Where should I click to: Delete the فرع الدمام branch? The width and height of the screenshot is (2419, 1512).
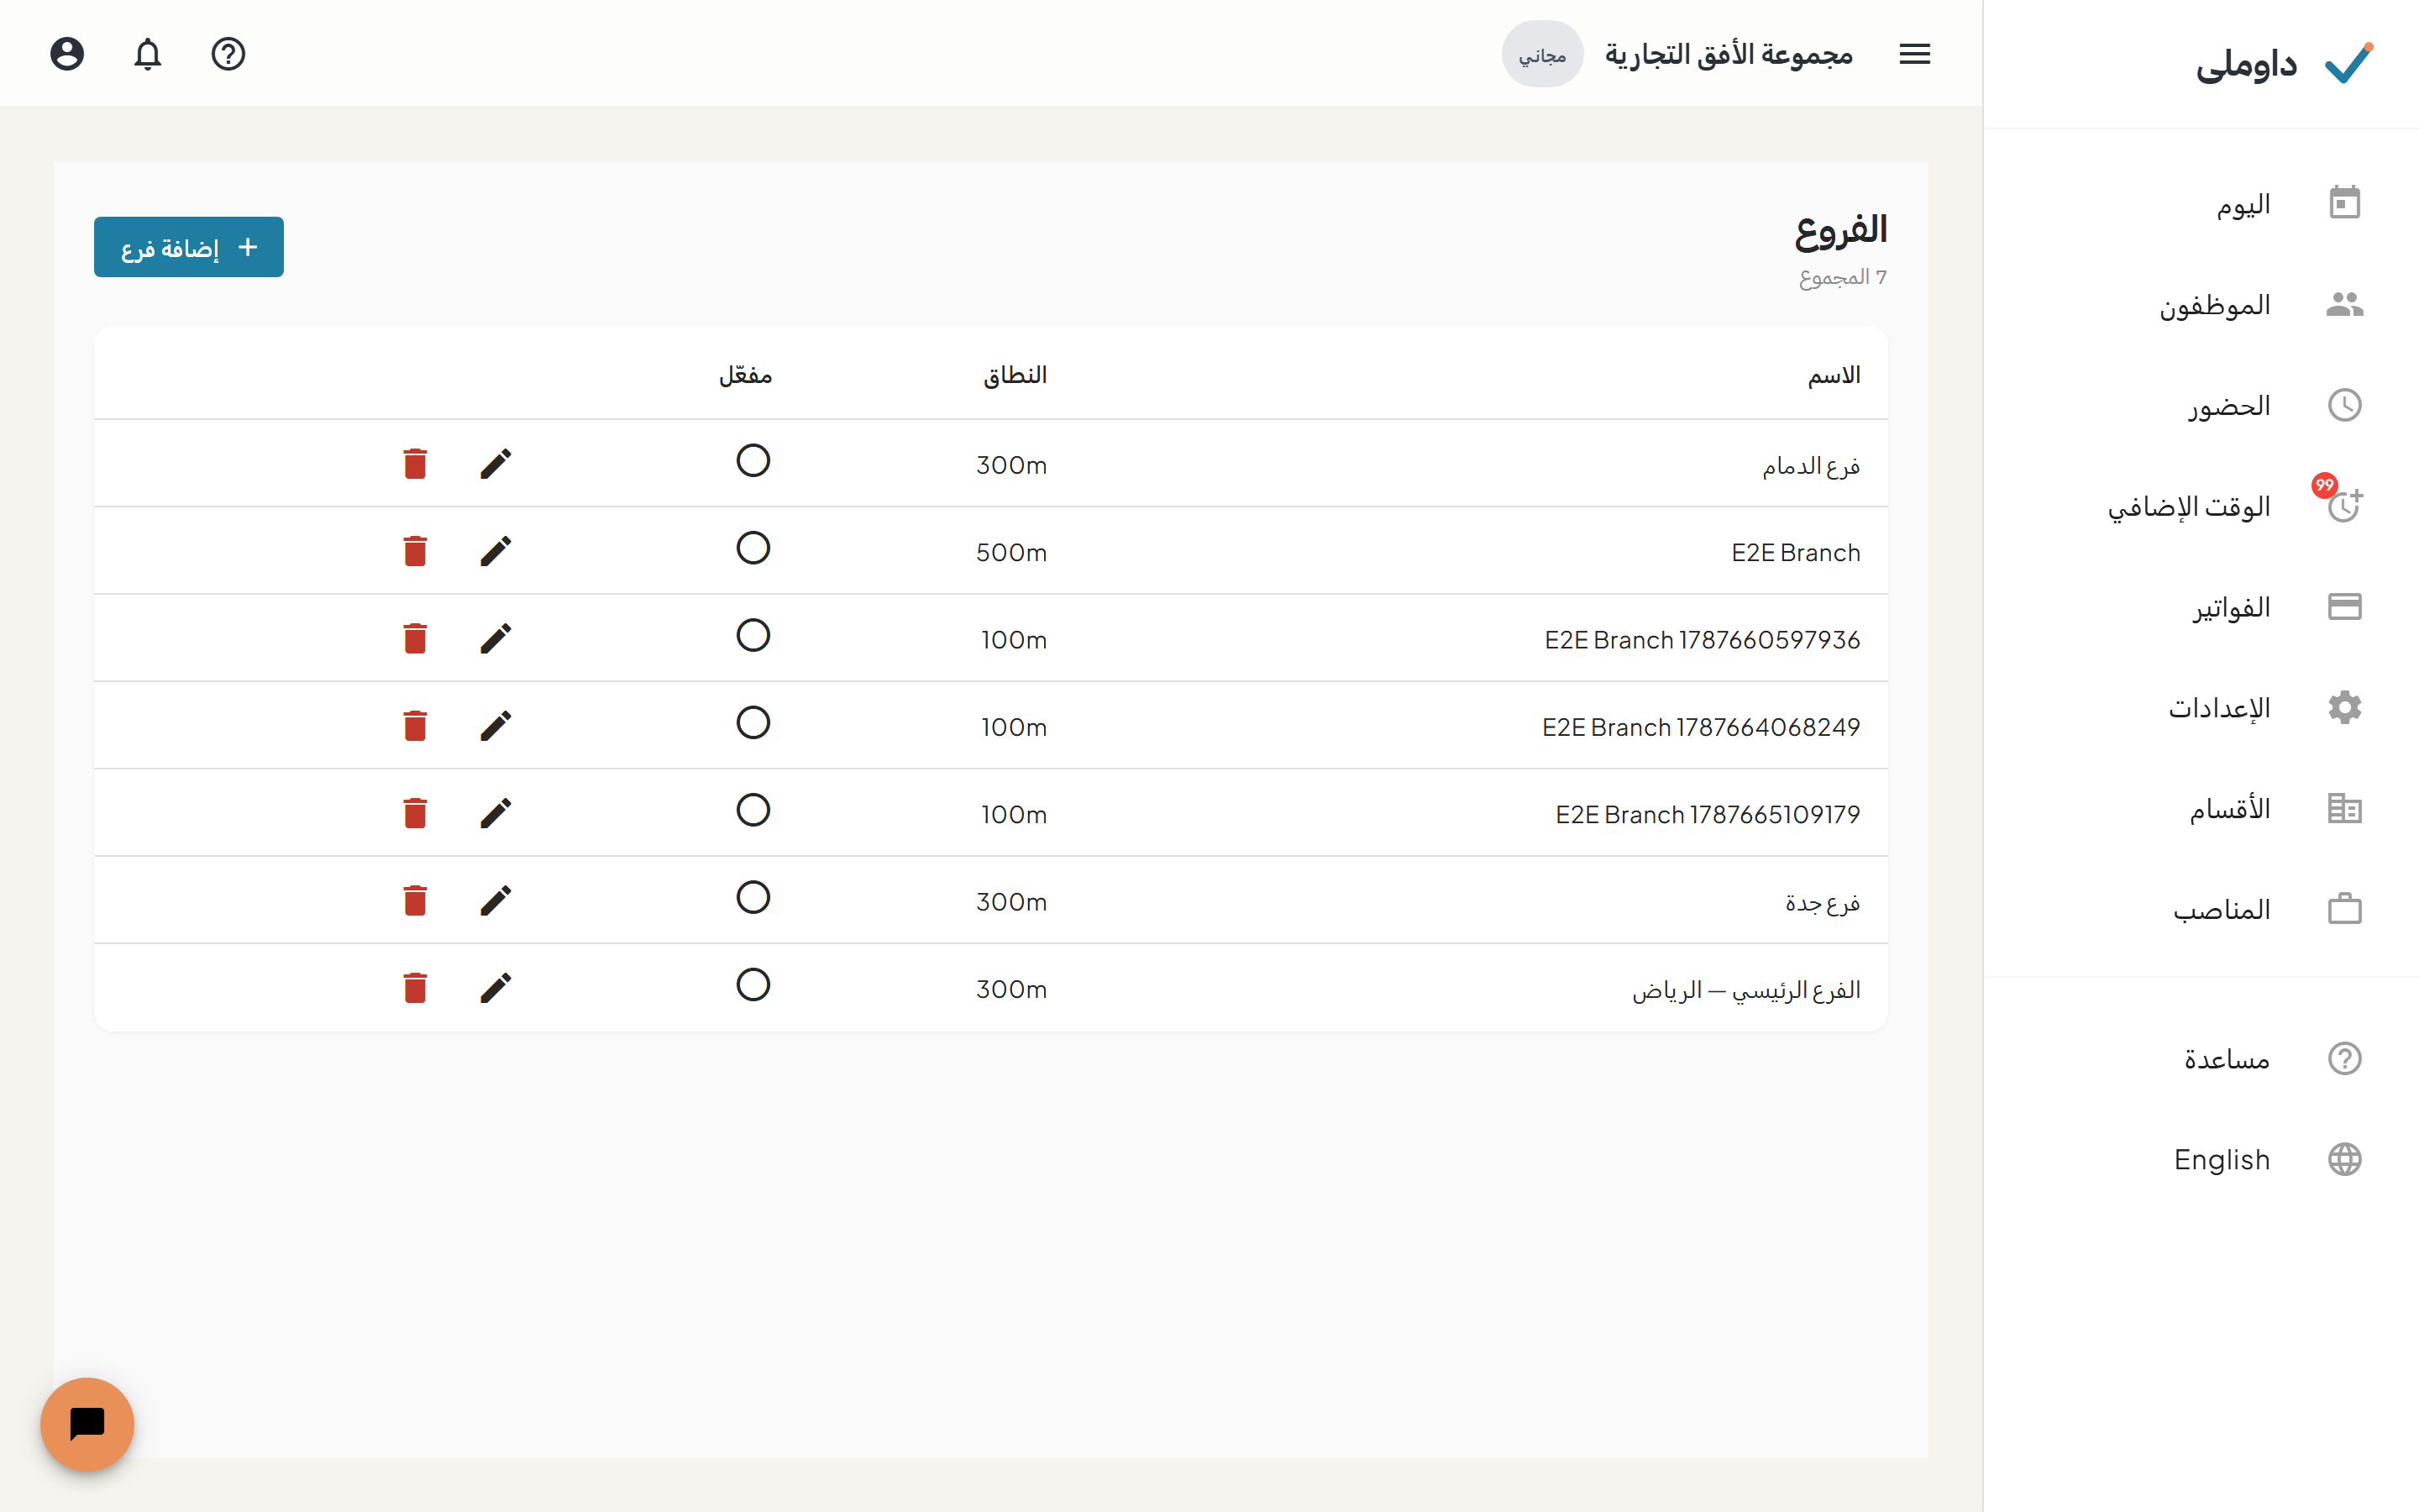pos(415,464)
